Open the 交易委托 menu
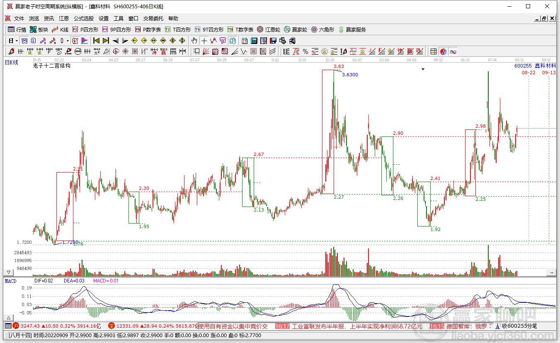This screenshot has width=560, height=343. click(153, 19)
